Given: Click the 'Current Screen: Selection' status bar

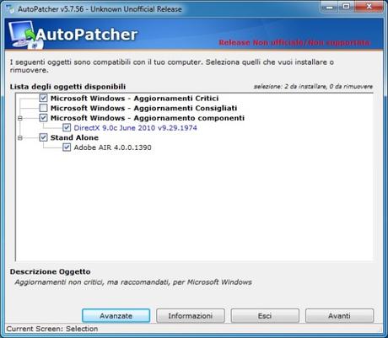Looking at the screenshot, I should point(52,329).
